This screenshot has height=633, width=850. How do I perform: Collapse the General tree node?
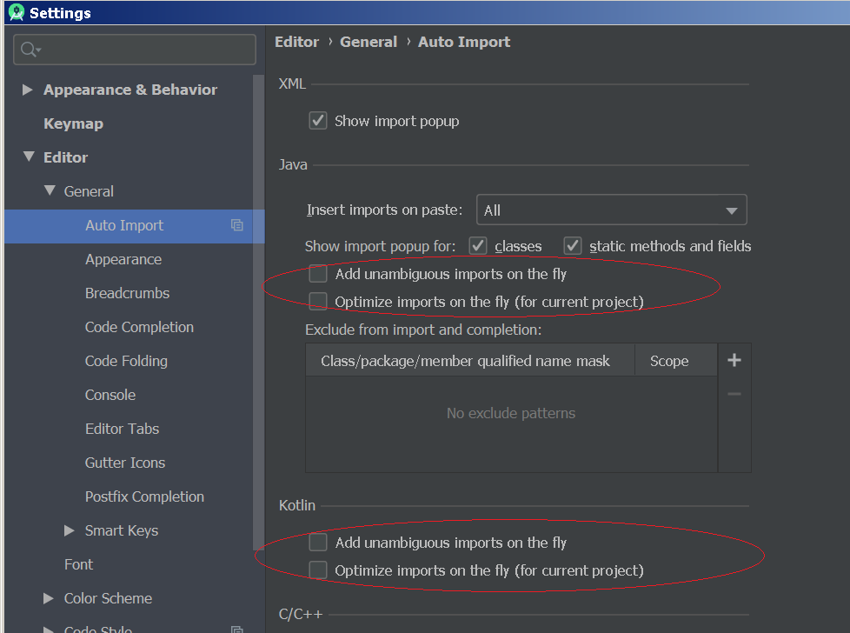[x=50, y=190]
